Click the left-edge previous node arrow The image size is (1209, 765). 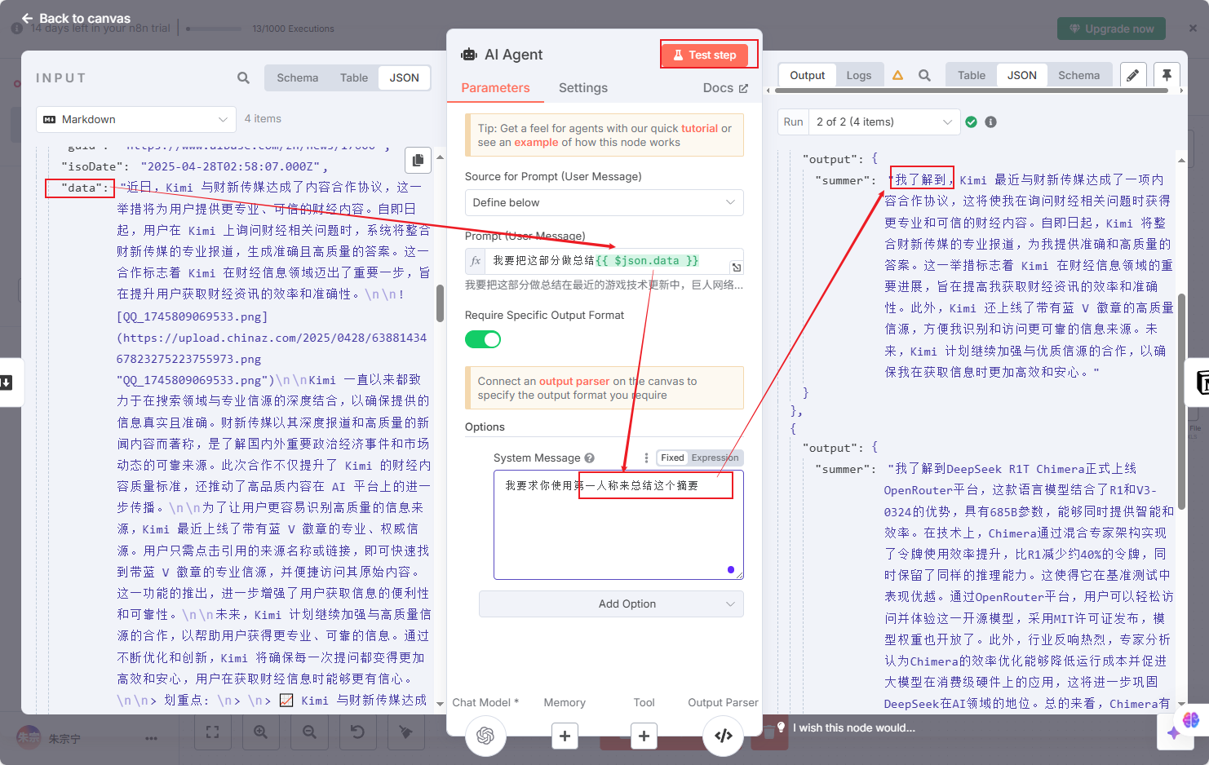pyautogui.click(x=7, y=382)
